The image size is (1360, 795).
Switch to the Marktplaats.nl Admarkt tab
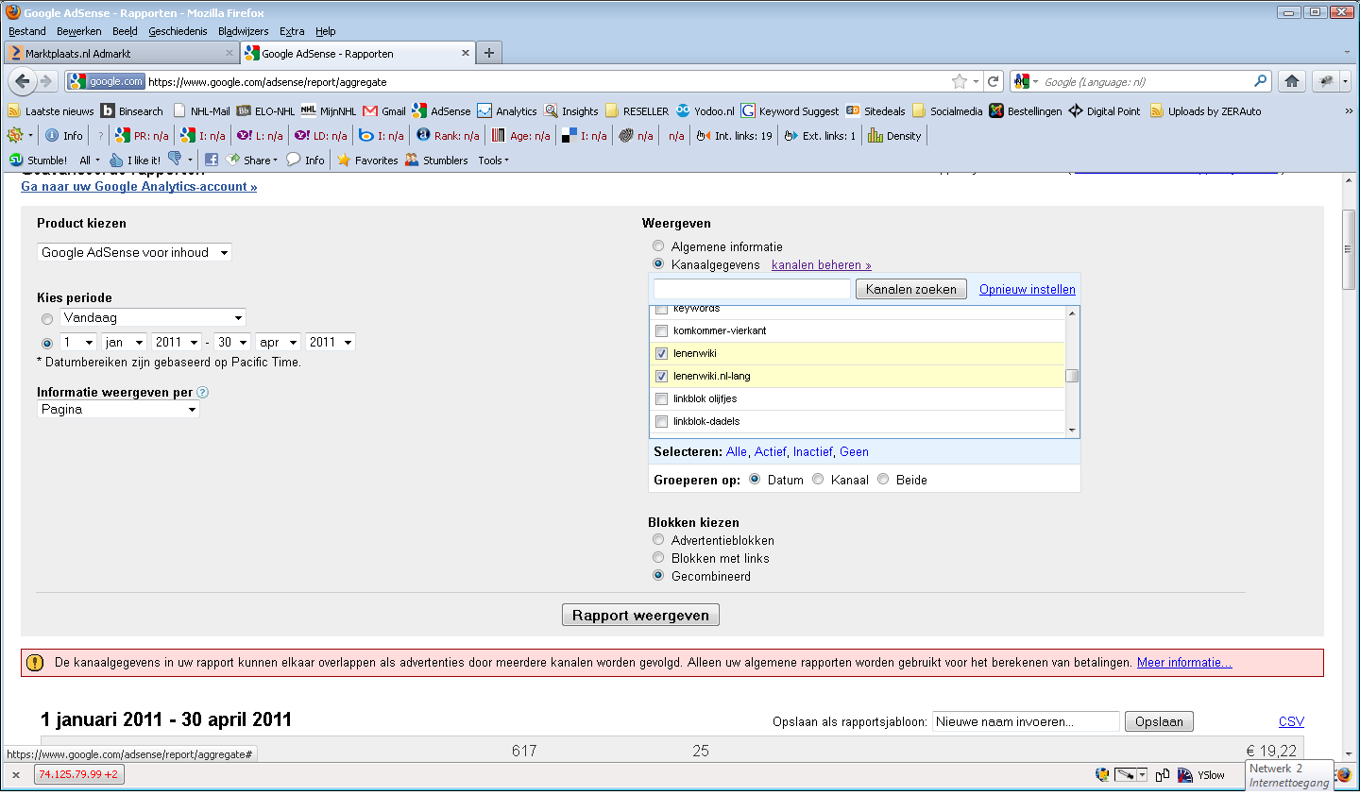(x=121, y=53)
